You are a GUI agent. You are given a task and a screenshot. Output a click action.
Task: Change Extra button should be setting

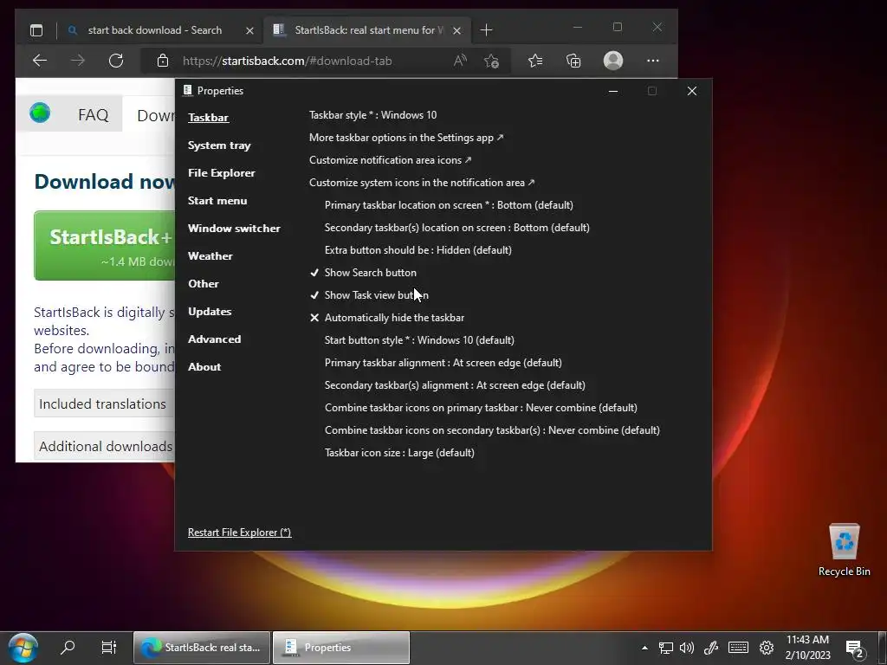tap(418, 250)
